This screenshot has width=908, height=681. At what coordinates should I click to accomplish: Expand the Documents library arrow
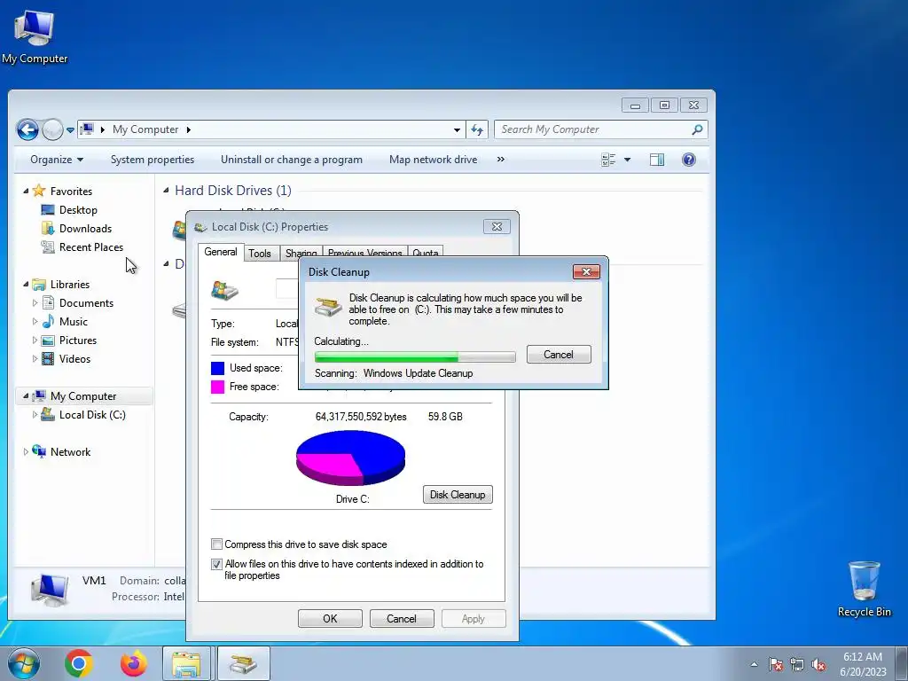point(35,303)
